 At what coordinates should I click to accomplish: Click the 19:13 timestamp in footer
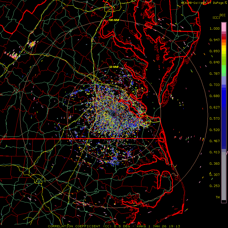click(x=175, y=226)
